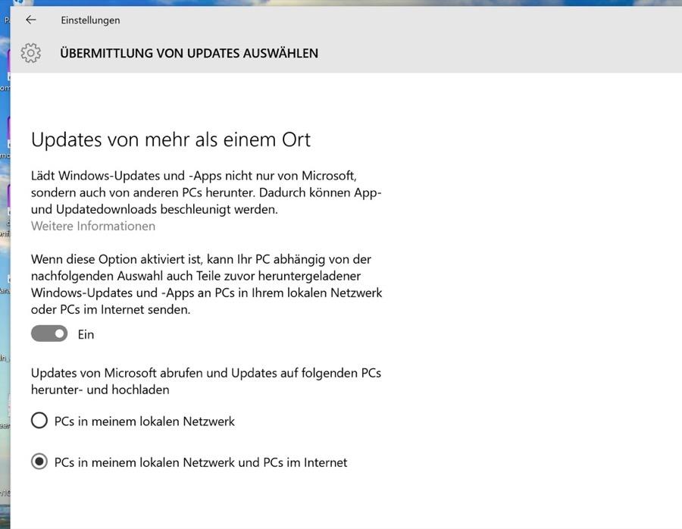682x529 pixels.
Task: Click the 'PCs in meinem lokalen Netzwerk' label text
Action: [145, 421]
